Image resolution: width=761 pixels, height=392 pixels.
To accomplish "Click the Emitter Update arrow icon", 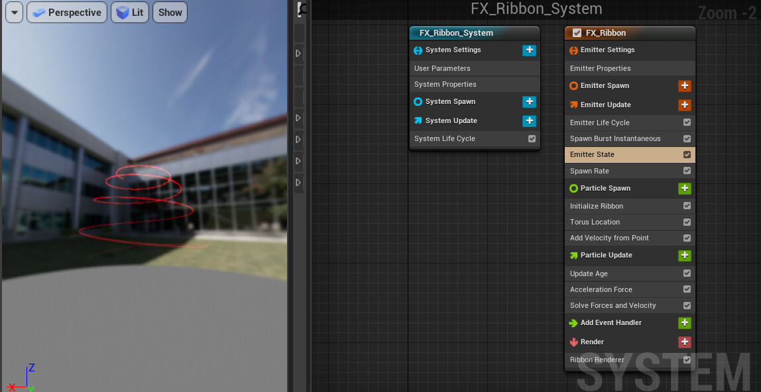I will 573,105.
